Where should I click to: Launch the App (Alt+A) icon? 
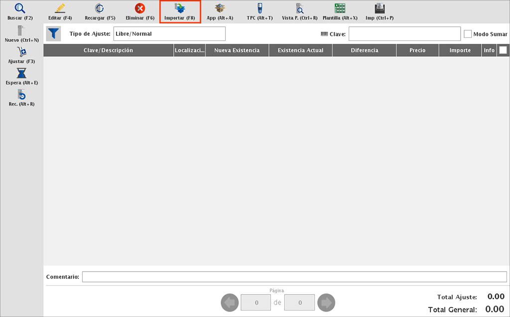pyautogui.click(x=220, y=8)
